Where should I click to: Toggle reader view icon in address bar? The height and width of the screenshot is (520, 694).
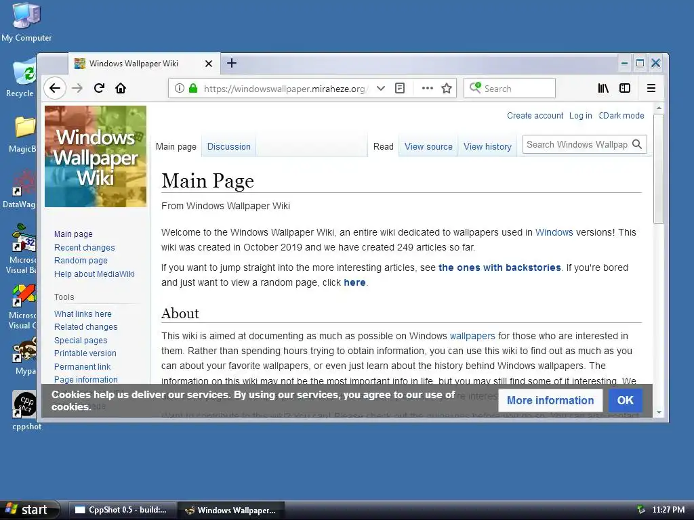pos(400,89)
